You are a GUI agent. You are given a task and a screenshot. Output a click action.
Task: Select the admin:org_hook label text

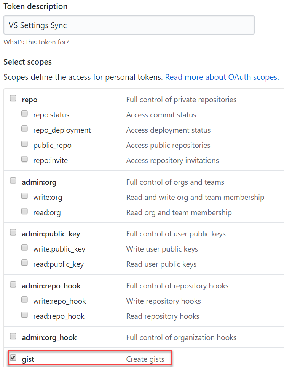tap(49, 337)
